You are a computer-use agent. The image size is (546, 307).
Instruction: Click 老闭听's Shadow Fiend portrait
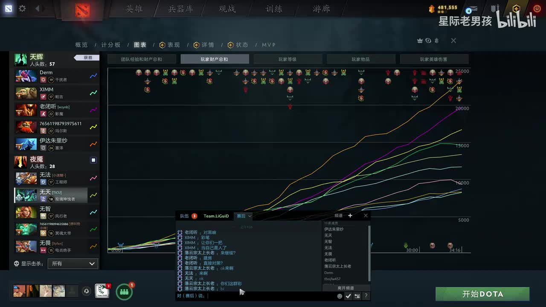pyautogui.click(x=26, y=110)
